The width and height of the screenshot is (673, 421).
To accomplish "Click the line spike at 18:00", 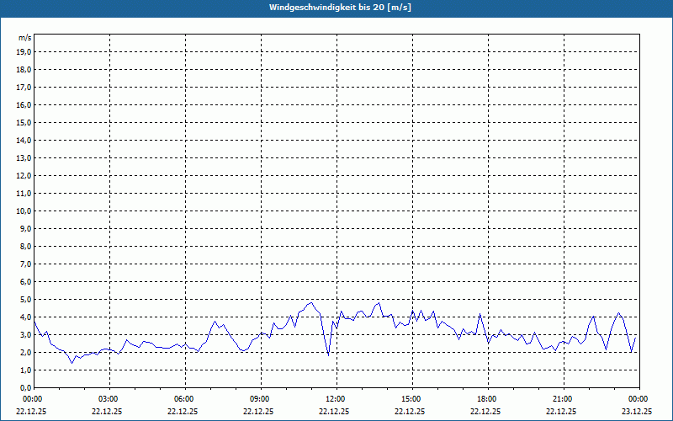I will click(x=480, y=314).
